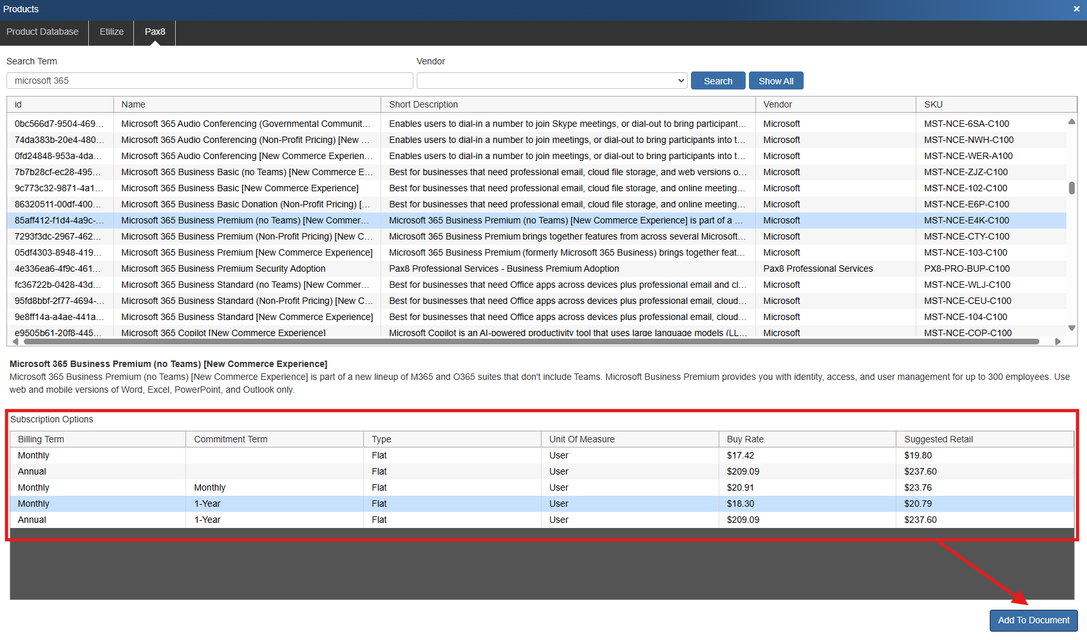The image size is (1087, 640).
Task: Switch to the Product Database tab
Action: (x=43, y=32)
